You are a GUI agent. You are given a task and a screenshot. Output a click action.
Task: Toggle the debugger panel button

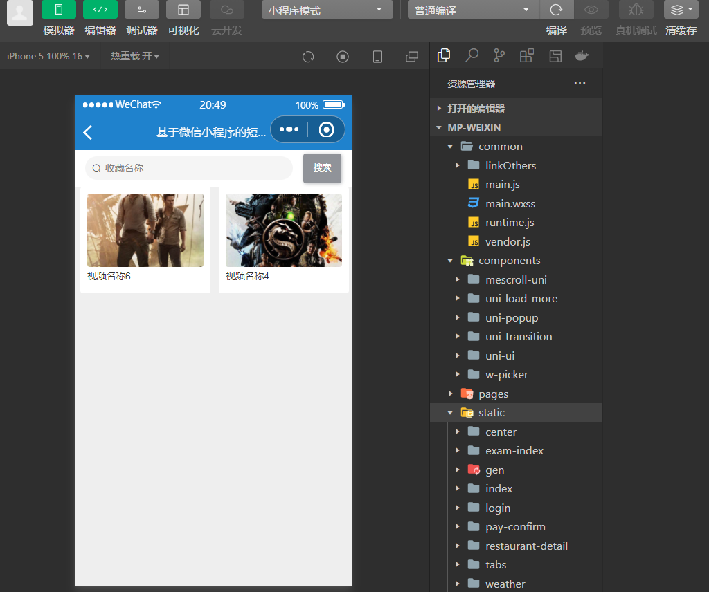tap(141, 10)
